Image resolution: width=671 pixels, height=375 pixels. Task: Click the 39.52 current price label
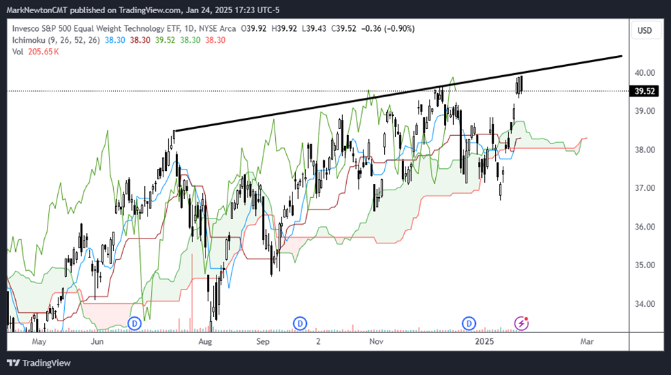click(645, 91)
